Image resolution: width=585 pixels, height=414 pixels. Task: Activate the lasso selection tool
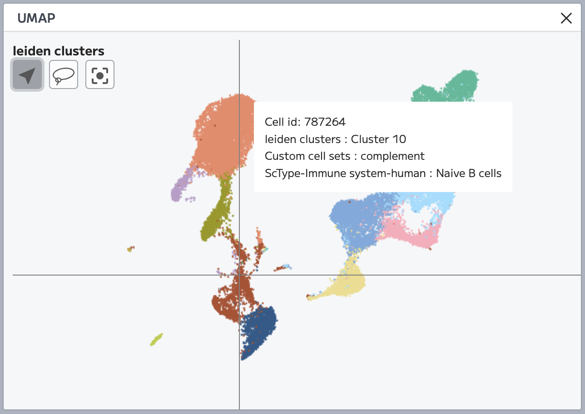(x=64, y=75)
